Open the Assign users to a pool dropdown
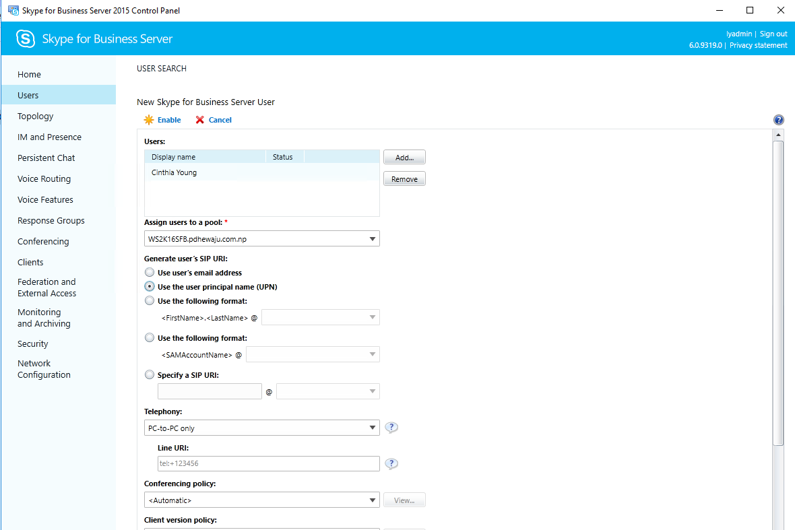The width and height of the screenshot is (795, 530). (x=261, y=238)
